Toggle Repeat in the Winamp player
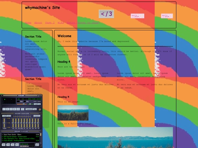This screenshot has height=148, width=198. pos(34,109)
